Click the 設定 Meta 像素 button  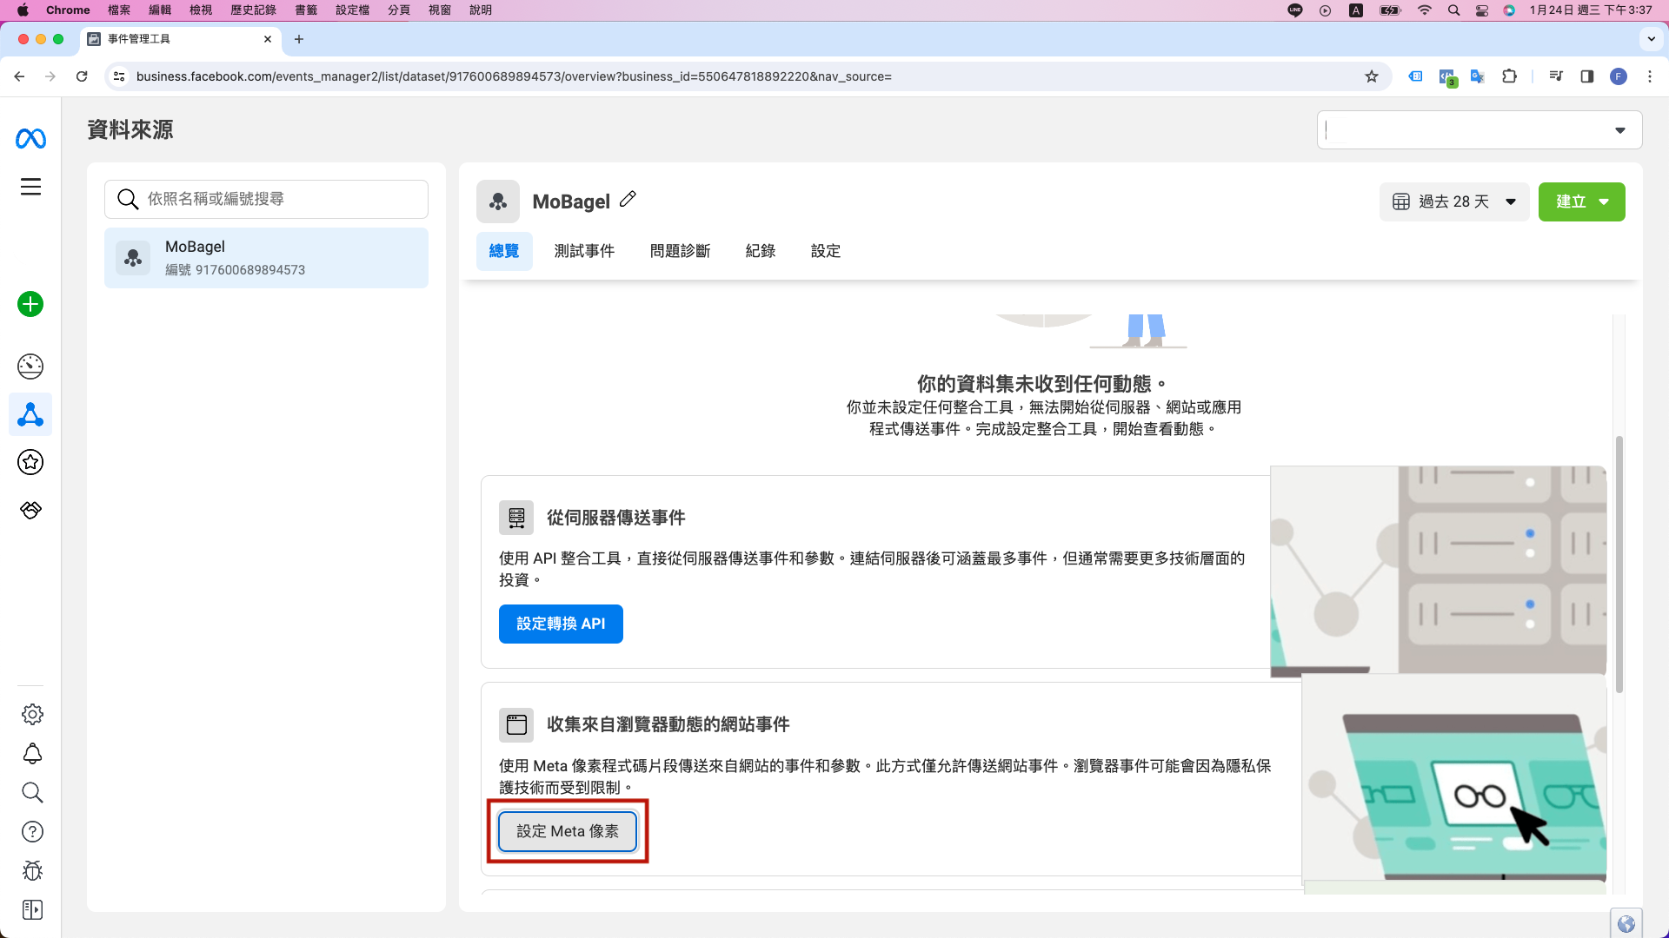pos(568,831)
